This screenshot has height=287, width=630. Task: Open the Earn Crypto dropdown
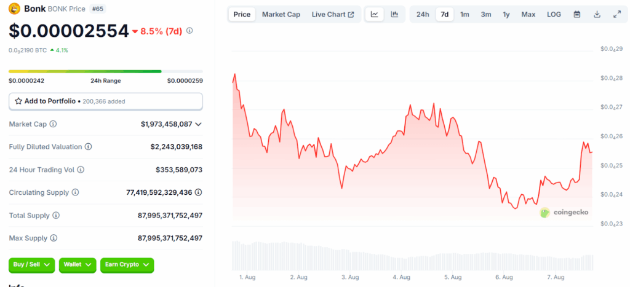click(127, 265)
